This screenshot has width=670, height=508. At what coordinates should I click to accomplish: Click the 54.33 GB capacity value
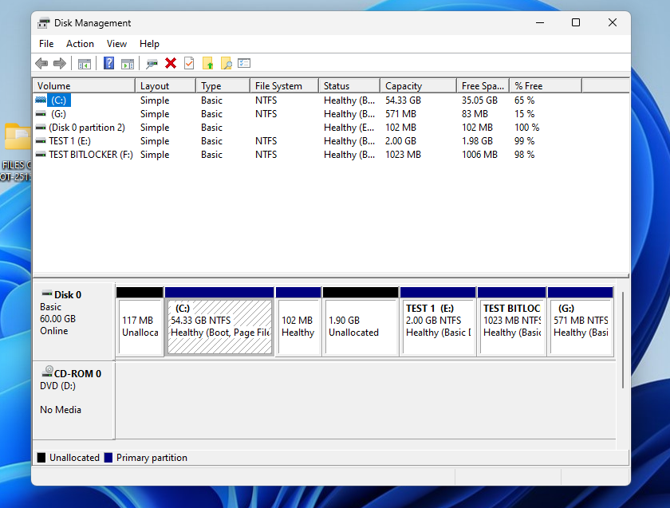403,100
